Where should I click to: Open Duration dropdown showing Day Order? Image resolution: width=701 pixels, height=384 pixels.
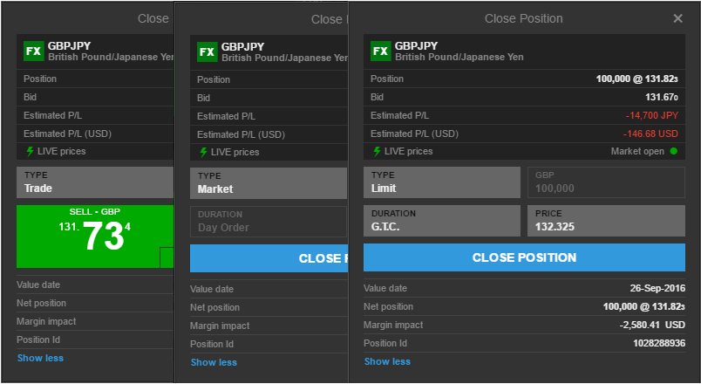tap(269, 222)
